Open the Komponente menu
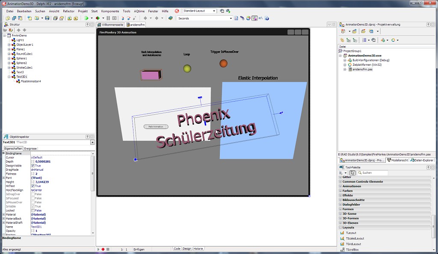The image size is (438, 254). [110, 11]
